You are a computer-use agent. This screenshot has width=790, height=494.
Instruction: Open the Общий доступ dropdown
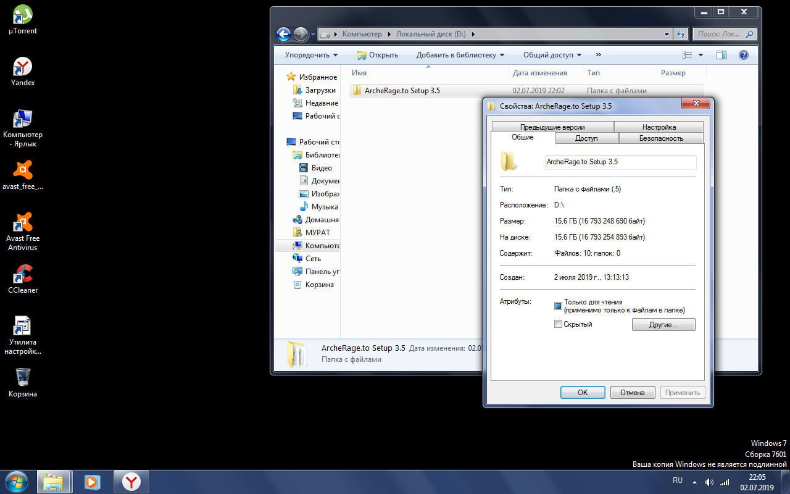[x=552, y=55]
